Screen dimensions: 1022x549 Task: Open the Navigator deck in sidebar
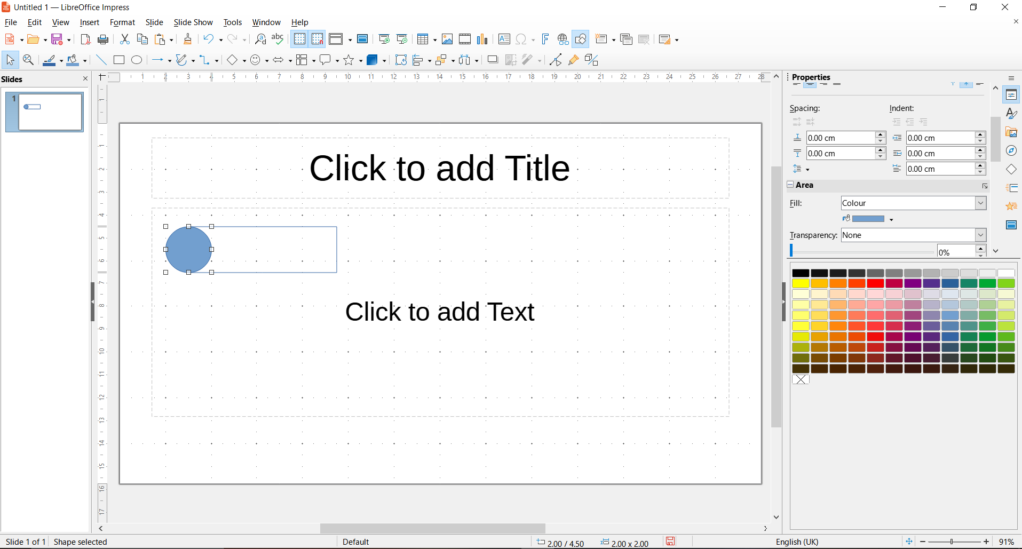[x=1011, y=151]
